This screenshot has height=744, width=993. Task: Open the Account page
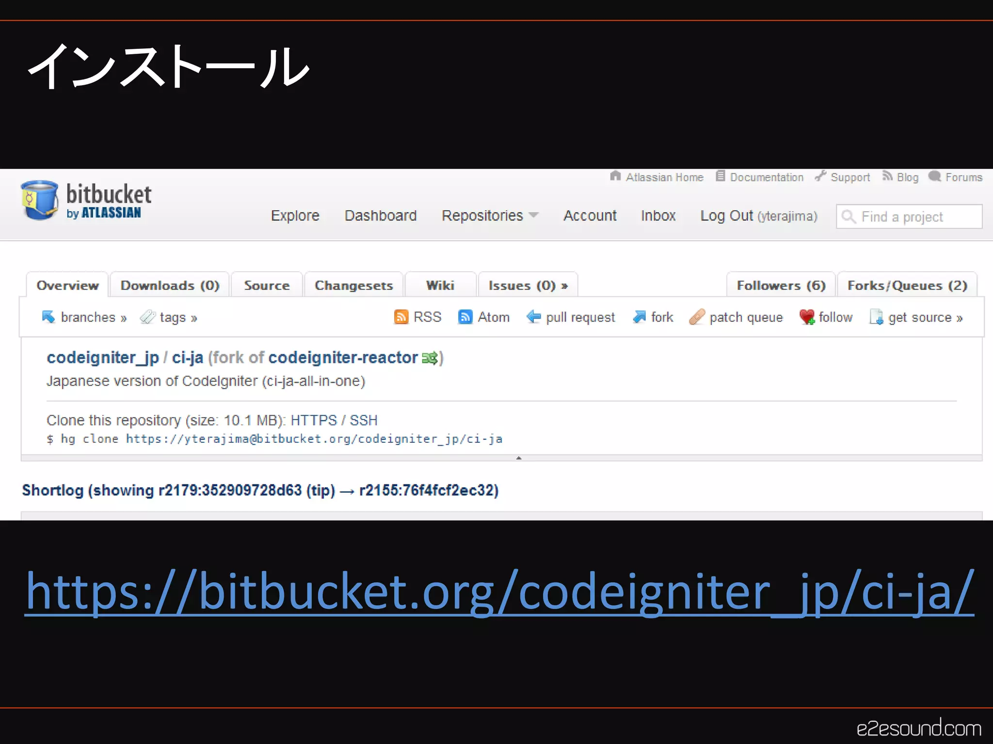pyautogui.click(x=590, y=216)
